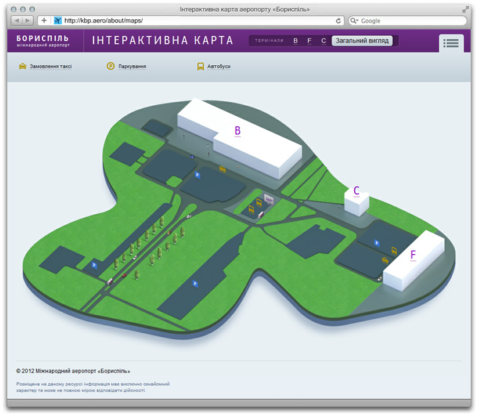
Task: Open terminal C label on the map
Action: click(357, 191)
